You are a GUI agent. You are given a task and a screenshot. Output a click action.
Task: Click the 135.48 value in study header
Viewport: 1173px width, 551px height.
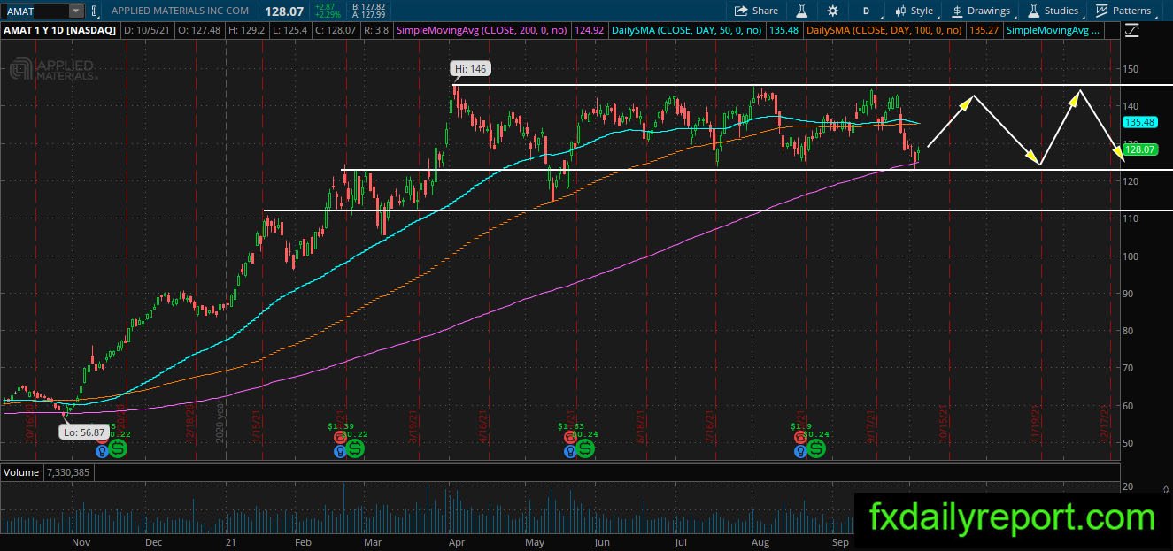[x=783, y=30]
